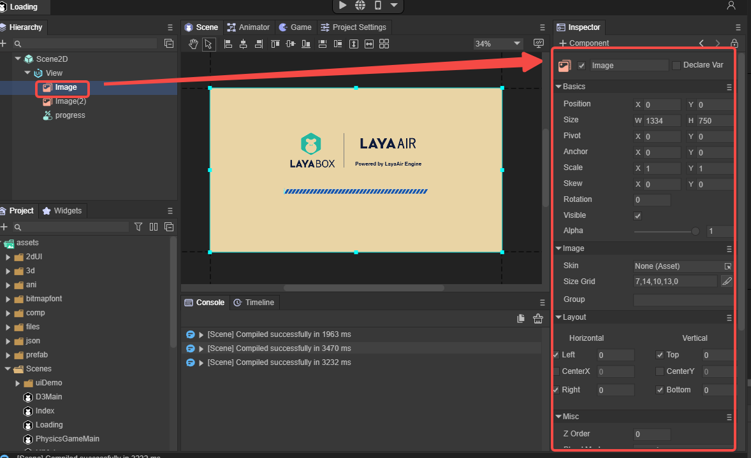751x458 pixels.
Task: Click the fit-height vertical arrows icon
Action: pos(354,44)
